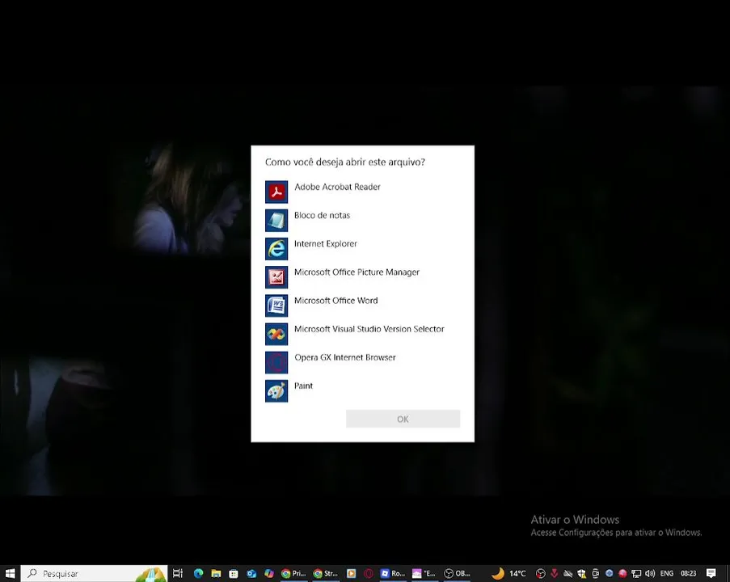The height and width of the screenshot is (582, 730).
Task: Click the Bloco de notas label
Action: point(323,215)
